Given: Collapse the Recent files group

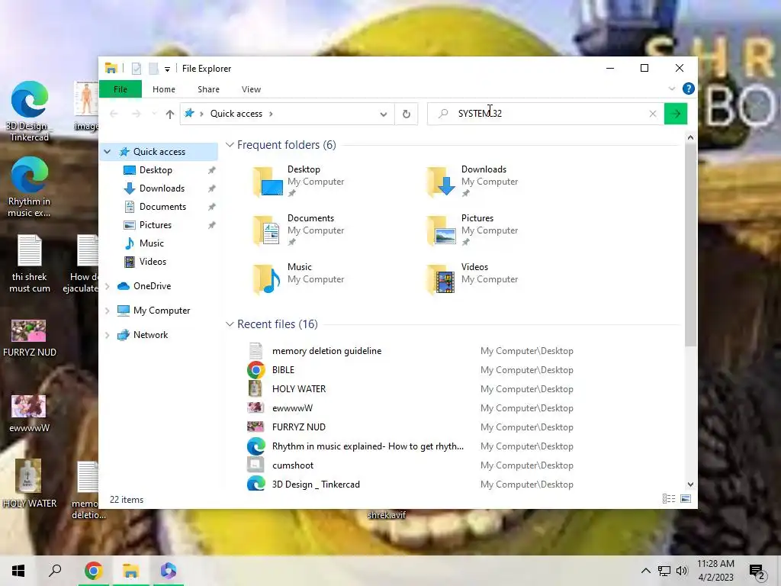Looking at the screenshot, I should click(230, 324).
